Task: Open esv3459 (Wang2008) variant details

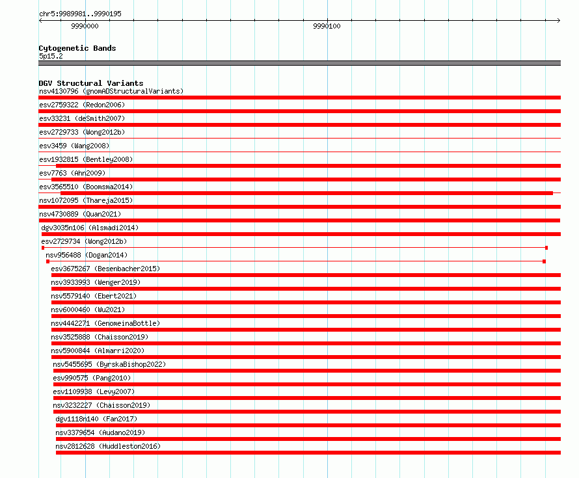Action: click(74, 146)
